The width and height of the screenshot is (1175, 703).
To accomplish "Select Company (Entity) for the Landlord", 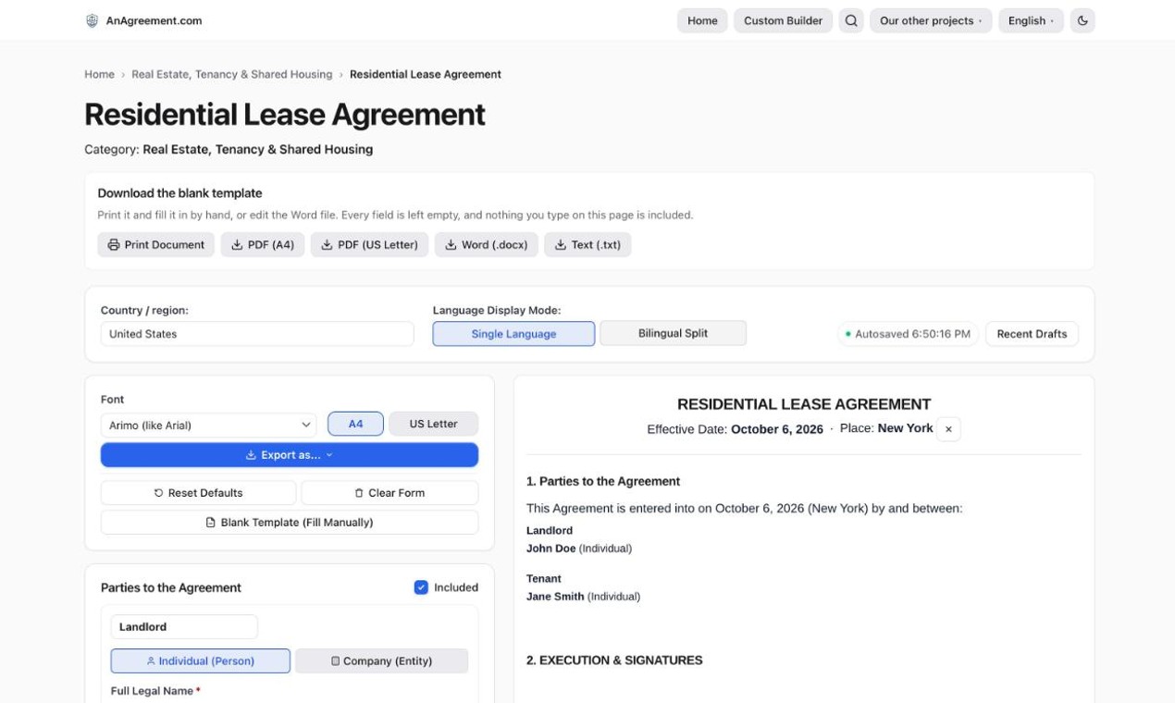I will click(x=381, y=661).
